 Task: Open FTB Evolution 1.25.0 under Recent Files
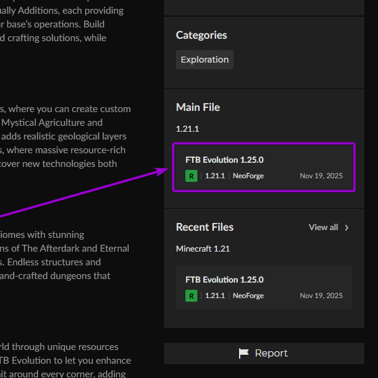[264, 287]
